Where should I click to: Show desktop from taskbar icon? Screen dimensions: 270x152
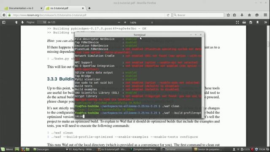pyautogui.click(x=17, y=149)
